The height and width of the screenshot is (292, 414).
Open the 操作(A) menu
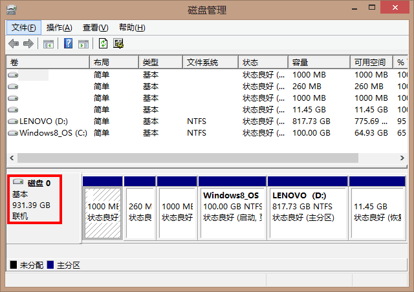click(x=59, y=27)
